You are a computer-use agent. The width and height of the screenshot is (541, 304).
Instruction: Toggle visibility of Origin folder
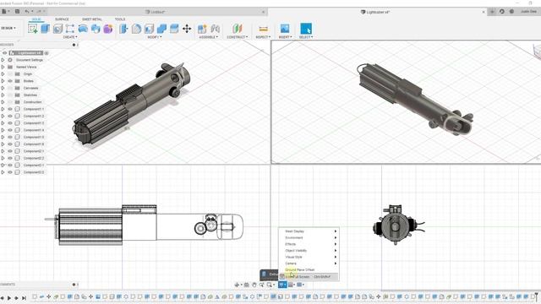[x=10, y=74]
